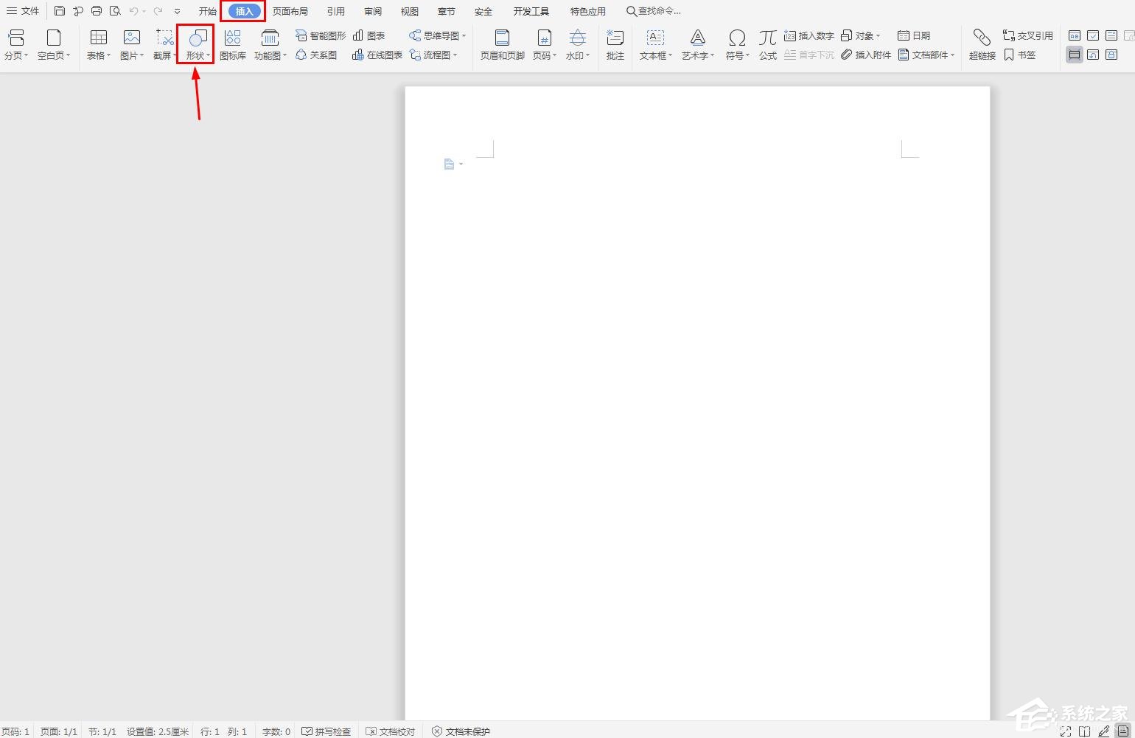The width and height of the screenshot is (1135, 738).
Task: Click the check box form field icon
Action: 1093,35
